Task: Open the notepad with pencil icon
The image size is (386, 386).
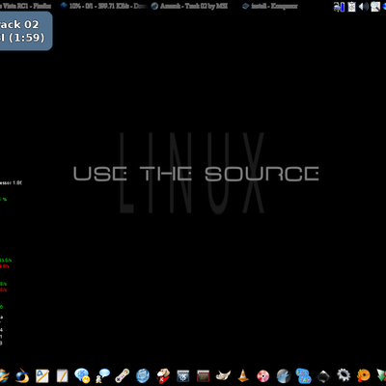Action: 63,375
